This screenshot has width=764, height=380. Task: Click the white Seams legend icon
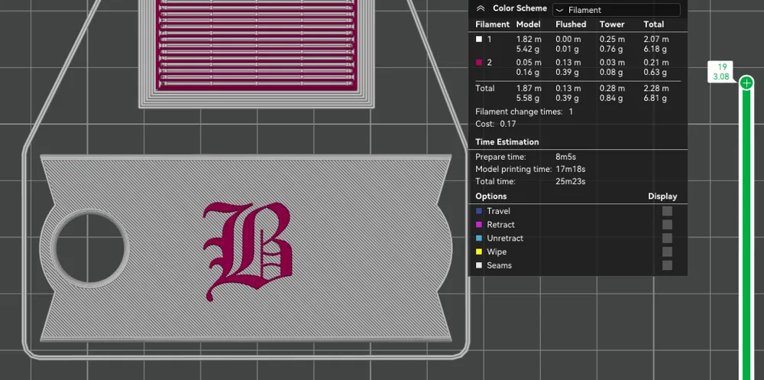tap(479, 265)
